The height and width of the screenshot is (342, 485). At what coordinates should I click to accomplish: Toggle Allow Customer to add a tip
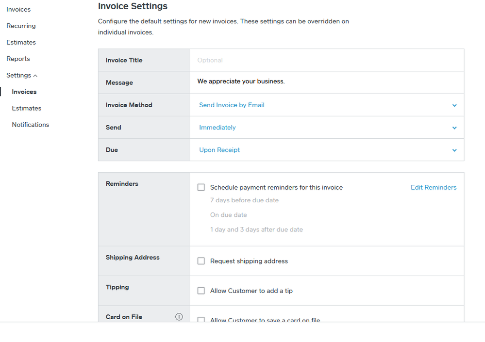201,291
